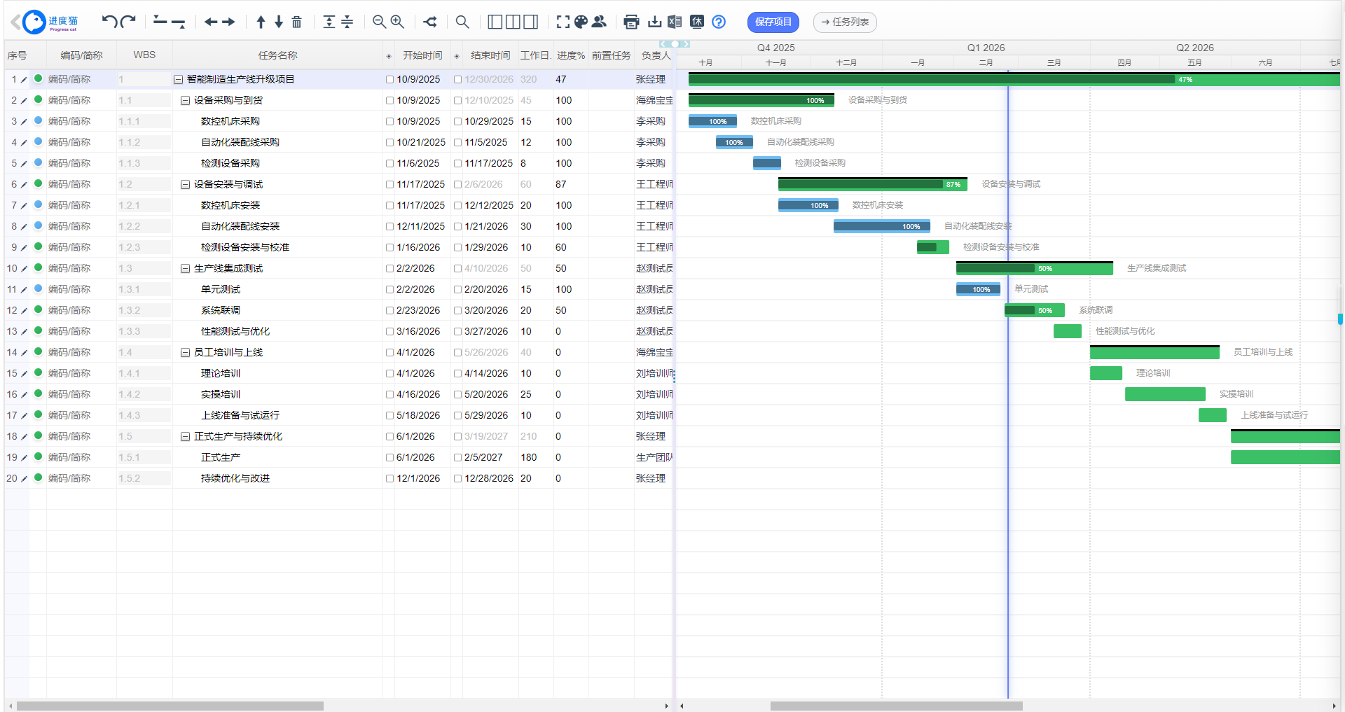The width and height of the screenshot is (1345, 712).
Task: Move the selected task up
Action: tap(261, 22)
